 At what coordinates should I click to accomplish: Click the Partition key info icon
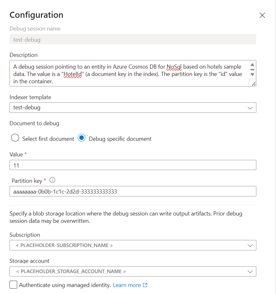click(x=53, y=180)
